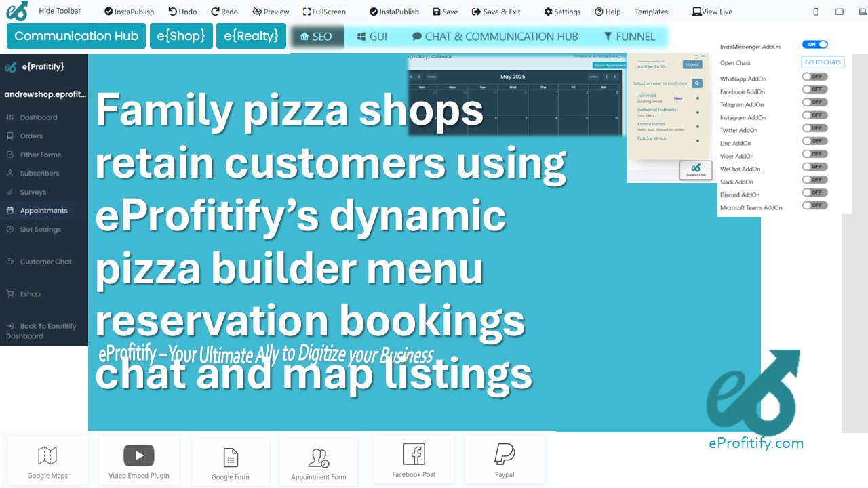Enable the Line AddOn toggle
The width and height of the screenshot is (868, 488).
pos(814,141)
